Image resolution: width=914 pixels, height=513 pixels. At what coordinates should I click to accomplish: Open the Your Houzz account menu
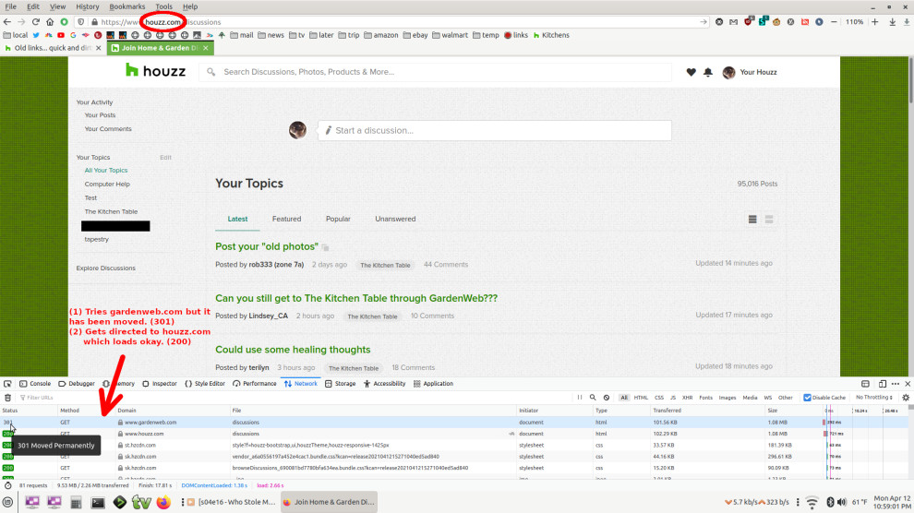[750, 72]
